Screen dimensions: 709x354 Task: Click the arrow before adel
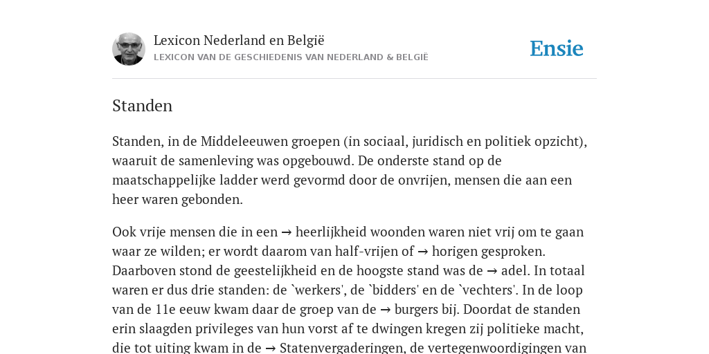point(492,271)
